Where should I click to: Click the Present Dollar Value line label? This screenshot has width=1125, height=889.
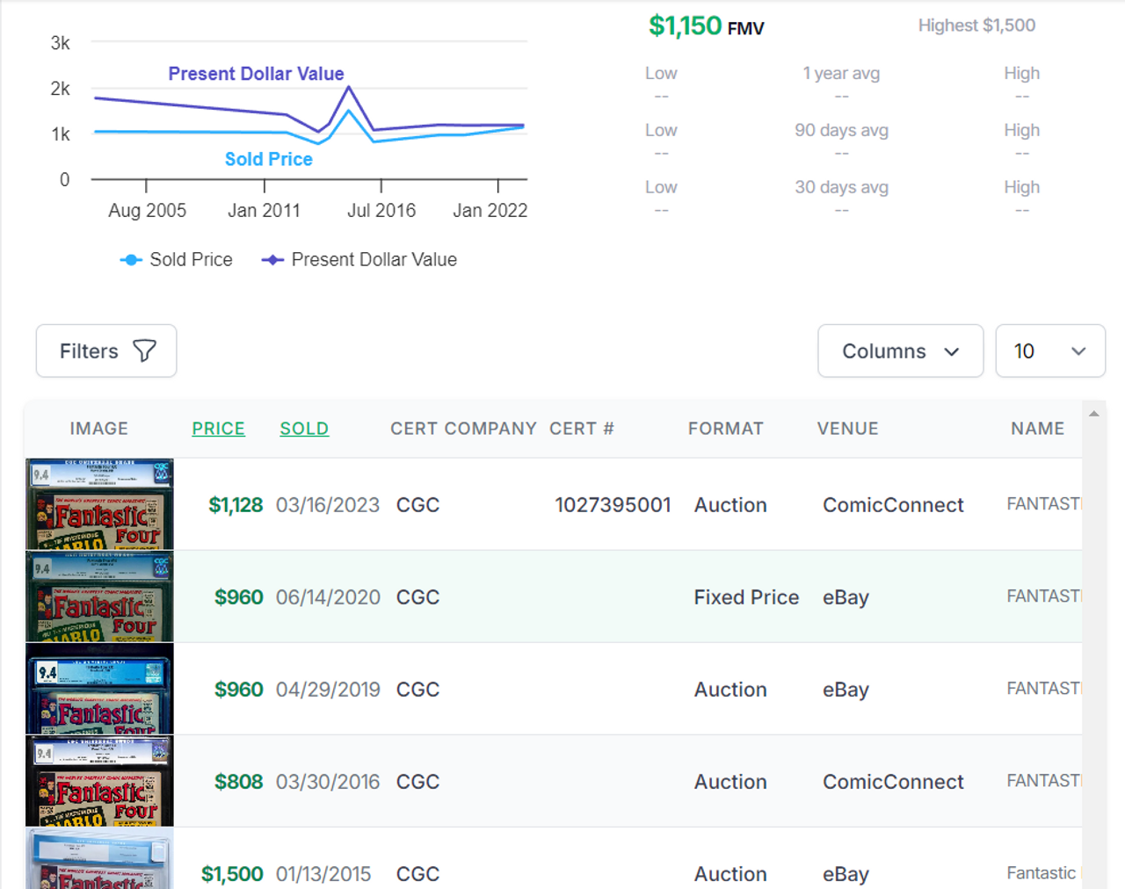click(256, 74)
